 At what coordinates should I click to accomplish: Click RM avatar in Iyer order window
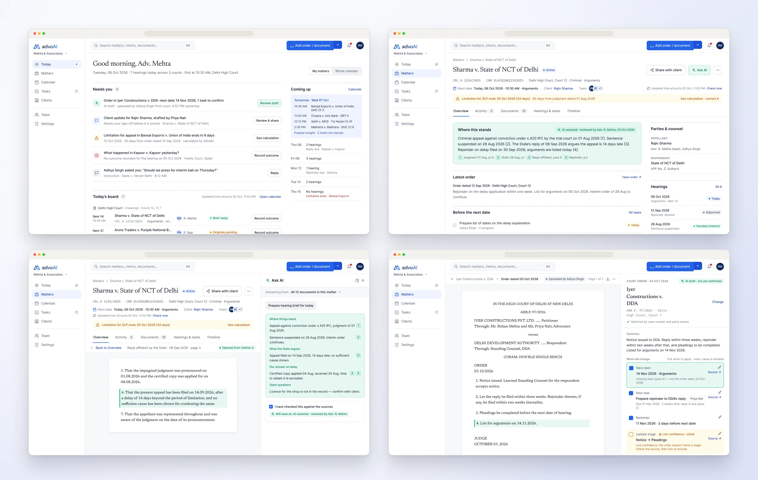(720, 267)
